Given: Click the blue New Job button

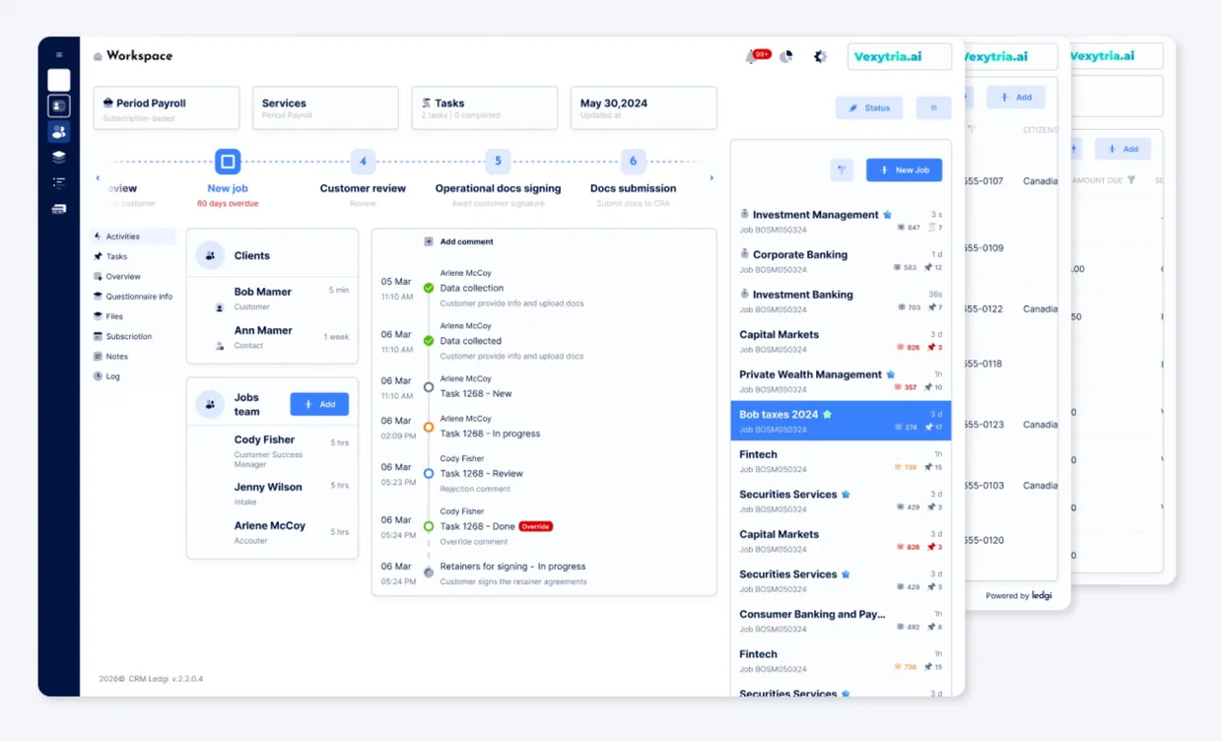Looking at the screenshot, I should 905,169.
